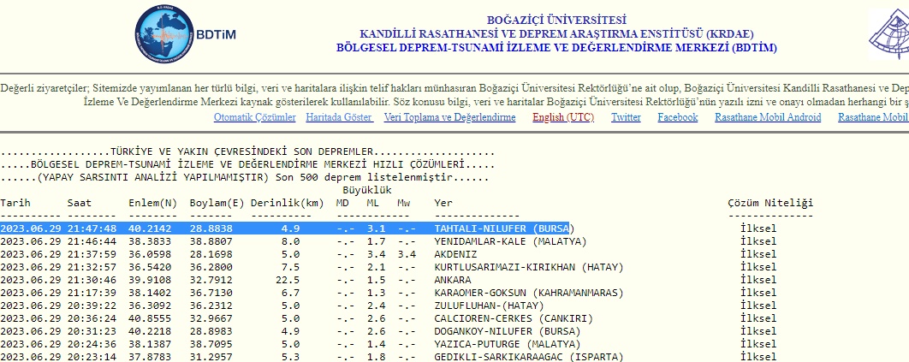
Task: Open Veri Toplama ve Değerlendirme link
Action: [449, 117]
